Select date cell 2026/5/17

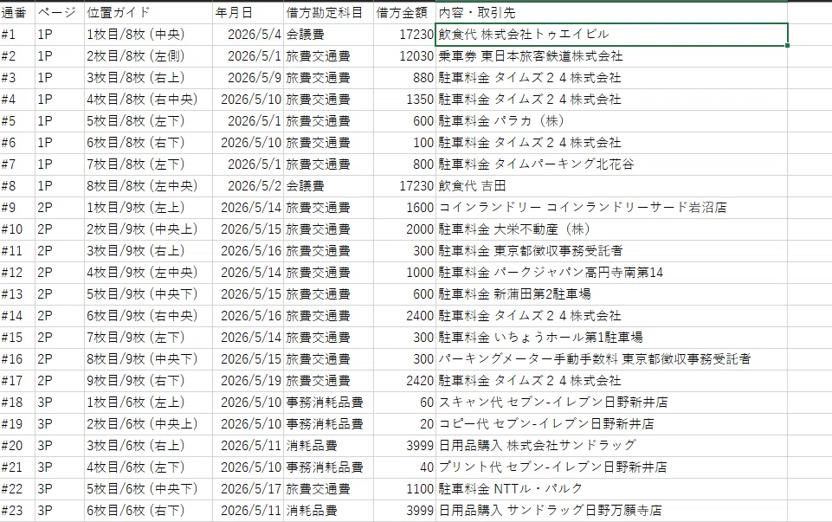[x=248, y=489]
